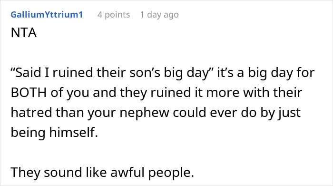The width and height of the screenshot is (333, 186).
Task: Click the 1 day ago timestamp
Action: pos(159,15)
